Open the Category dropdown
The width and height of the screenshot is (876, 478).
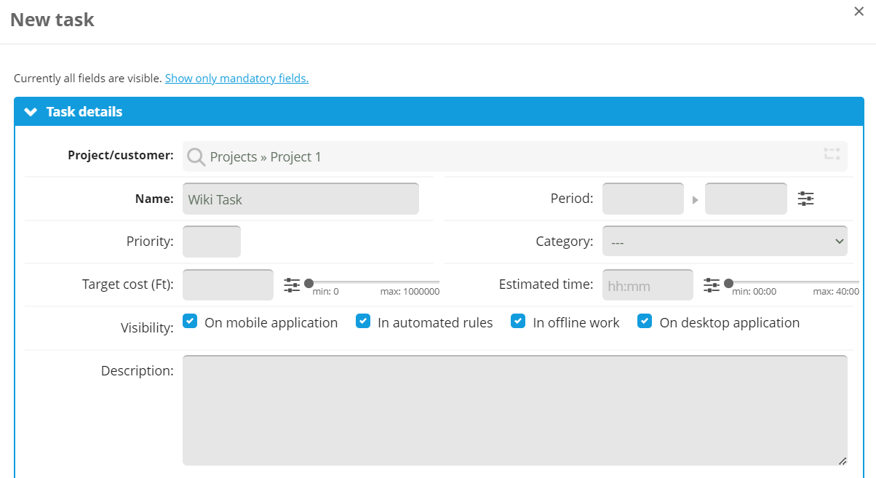point(725,242)
